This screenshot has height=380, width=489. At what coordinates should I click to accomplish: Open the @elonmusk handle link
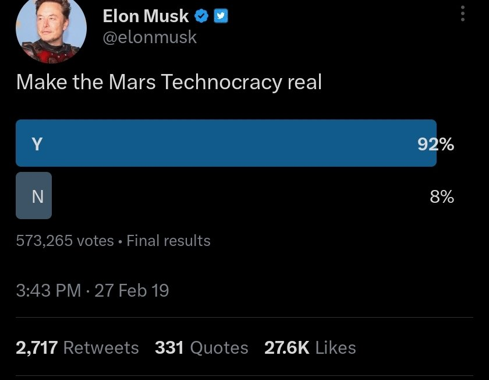coord(150,37)
